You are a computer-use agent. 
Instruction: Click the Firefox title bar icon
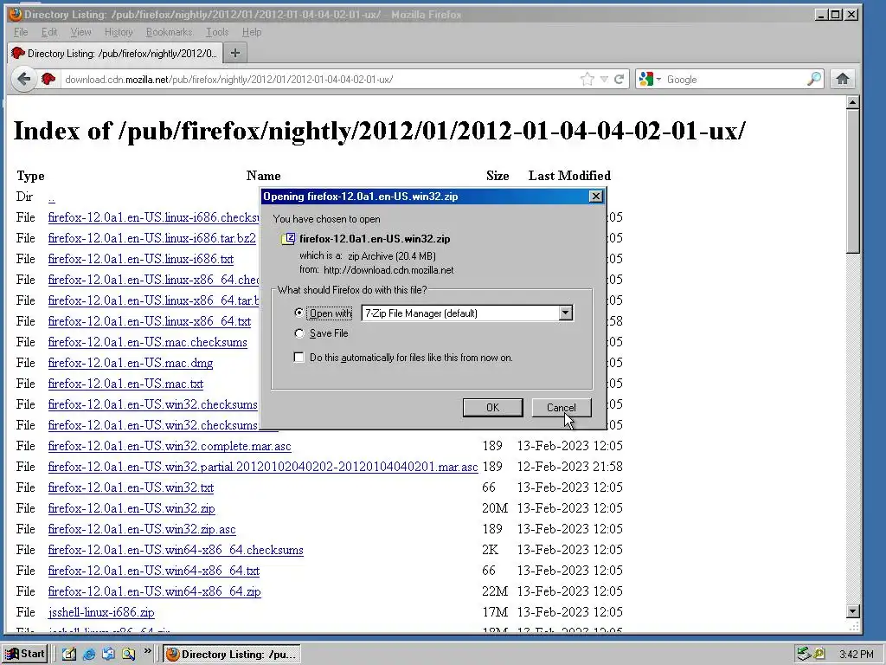tap(16, 14)
